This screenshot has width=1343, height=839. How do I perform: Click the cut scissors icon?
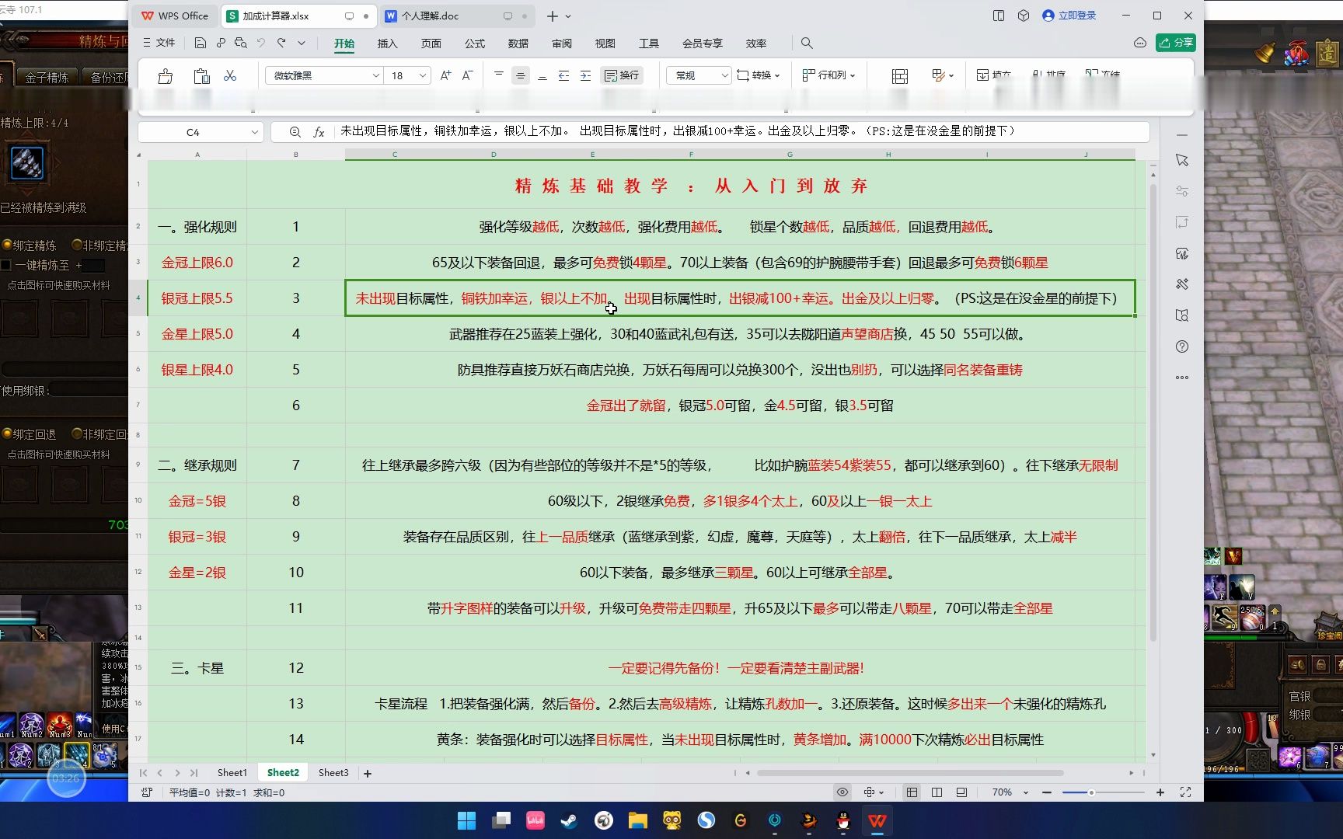pos(230,75)
